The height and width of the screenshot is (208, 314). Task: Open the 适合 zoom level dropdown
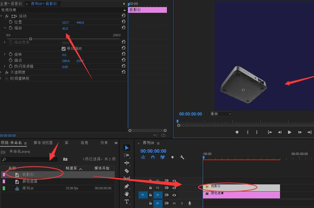click(x=220, y=114)
